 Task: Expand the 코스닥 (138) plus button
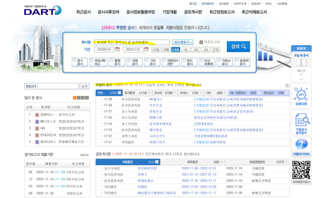(175, 93)
